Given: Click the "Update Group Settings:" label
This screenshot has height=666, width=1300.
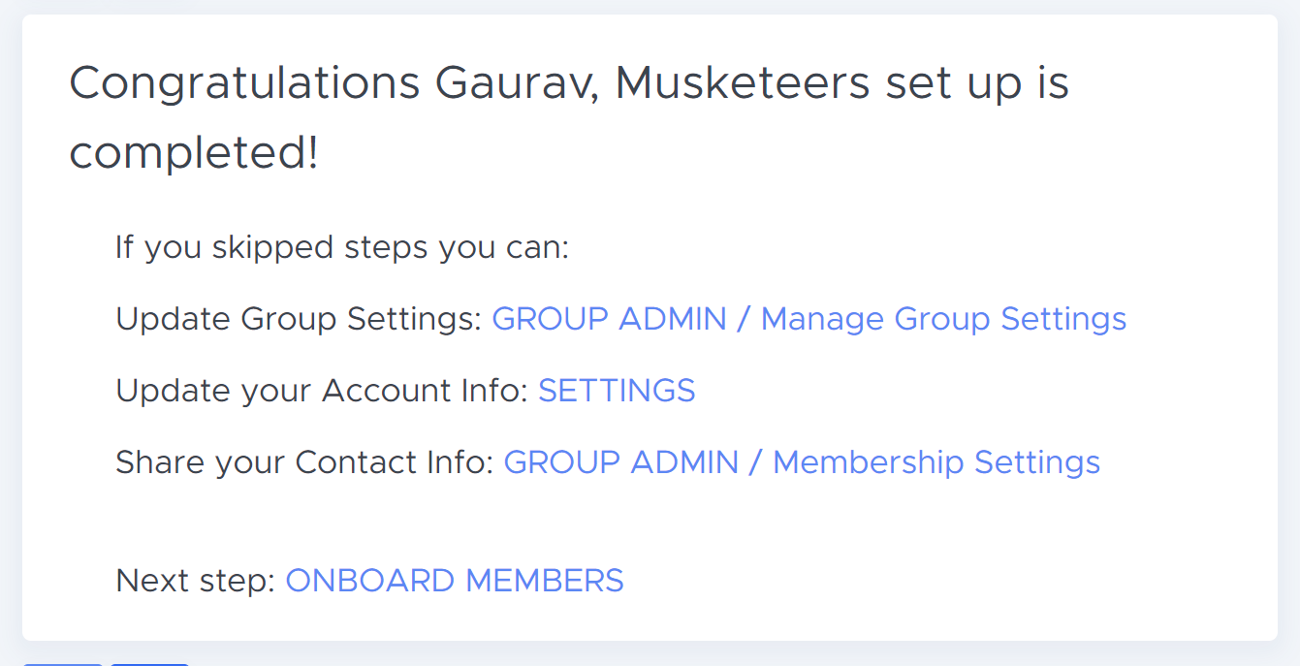Looking at the screenshot, I should click(299, 319).
